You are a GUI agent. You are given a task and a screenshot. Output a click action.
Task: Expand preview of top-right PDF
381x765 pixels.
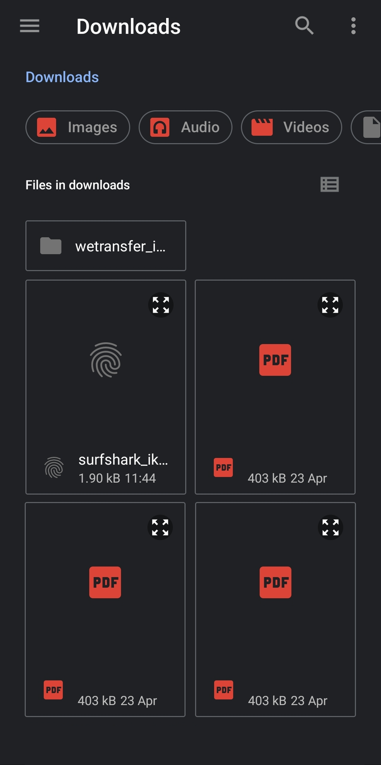(330, 305)
